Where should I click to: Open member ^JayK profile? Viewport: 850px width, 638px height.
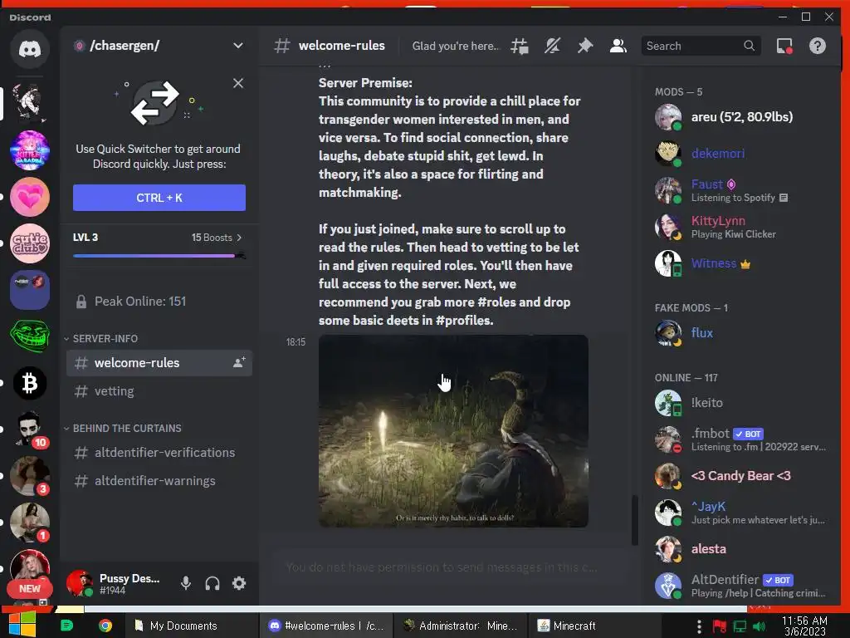[740, 512]
